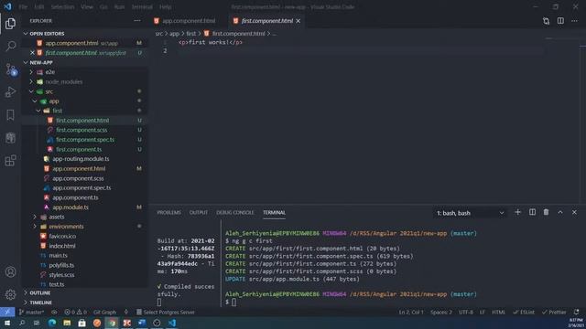The height and width of the screenshot is (329, 586).
Task: Open terminal selector dropdown bash
Action: pos(470,213)
